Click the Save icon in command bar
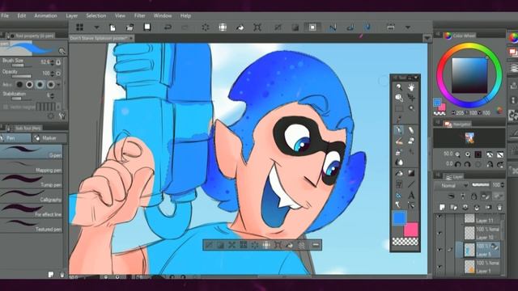Viewport: 518px width, 291px height. tap(147, 27)
